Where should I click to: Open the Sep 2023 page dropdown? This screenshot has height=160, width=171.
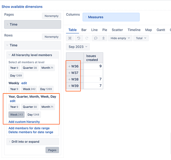point(78,47)
